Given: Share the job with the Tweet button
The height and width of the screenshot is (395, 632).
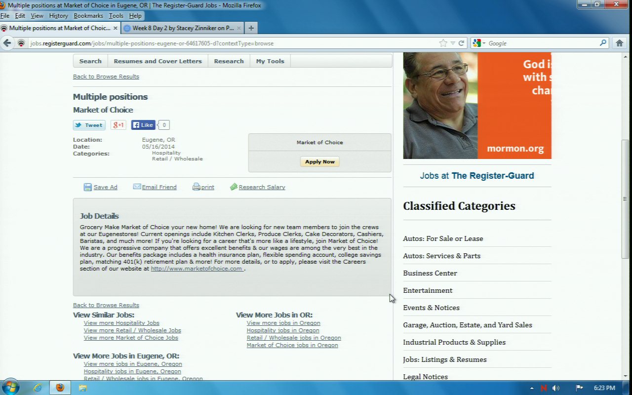Looking at the screenshot, I should coord(89,125).
